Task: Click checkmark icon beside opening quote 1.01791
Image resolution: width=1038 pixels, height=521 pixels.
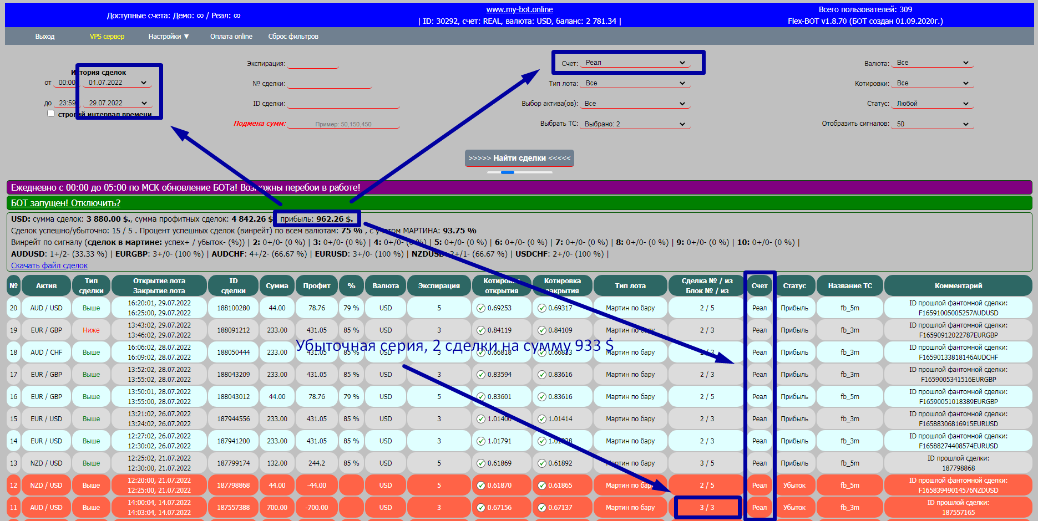Action: coord(481,441)
